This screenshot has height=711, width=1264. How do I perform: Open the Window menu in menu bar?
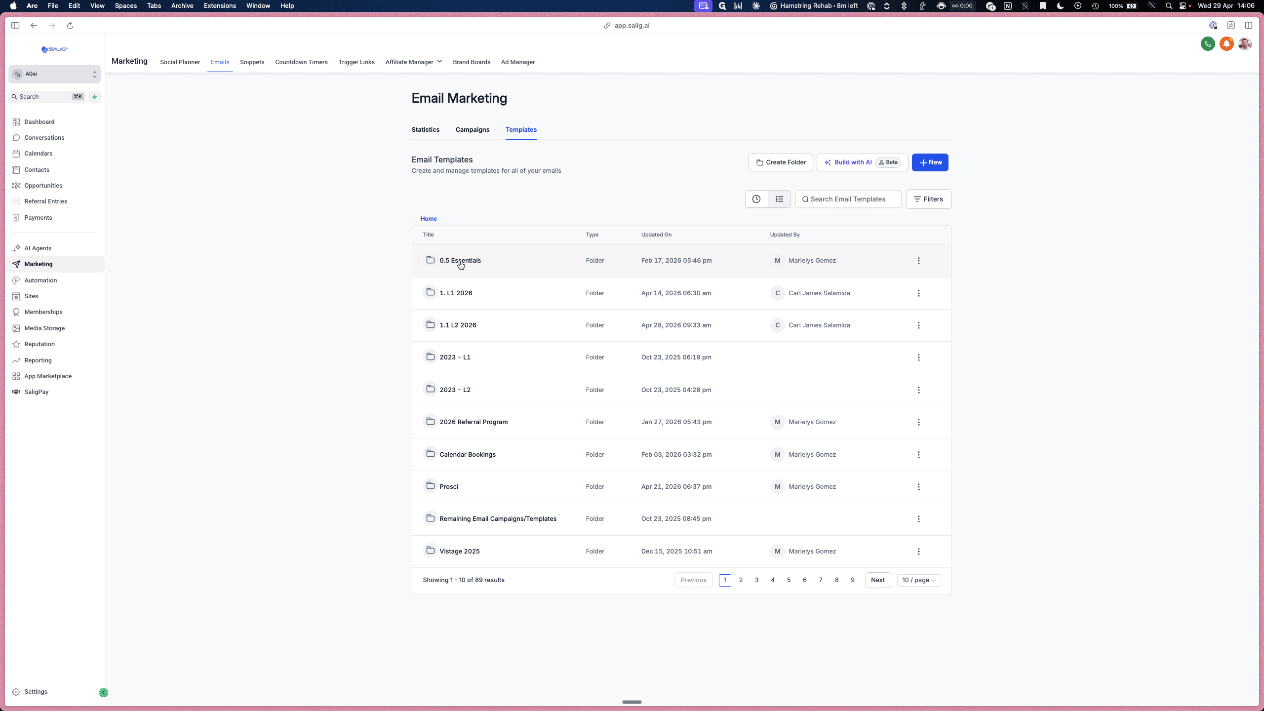pyautogui.click(x=258, y=6)
